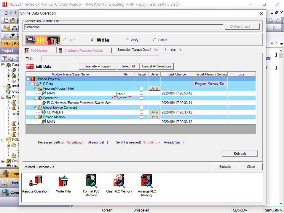Click the Refresh button
This screenshot has width=284, height=213.
pos(240,154)
